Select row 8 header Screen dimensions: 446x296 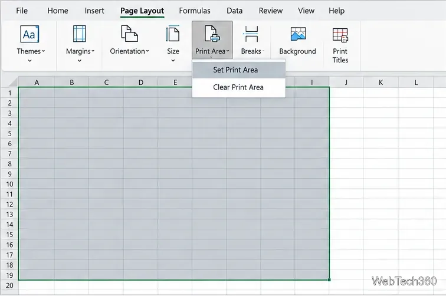tap(9, 164)
